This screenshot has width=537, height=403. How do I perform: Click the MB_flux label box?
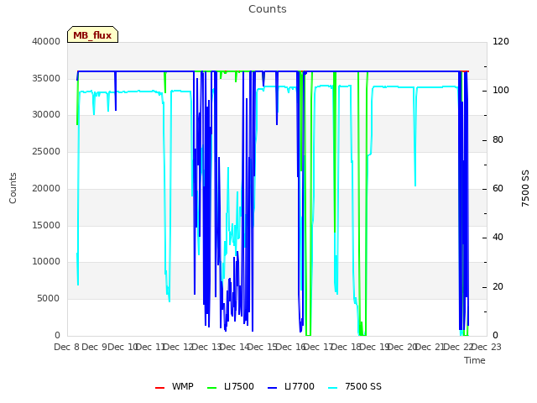click(92, 34)
